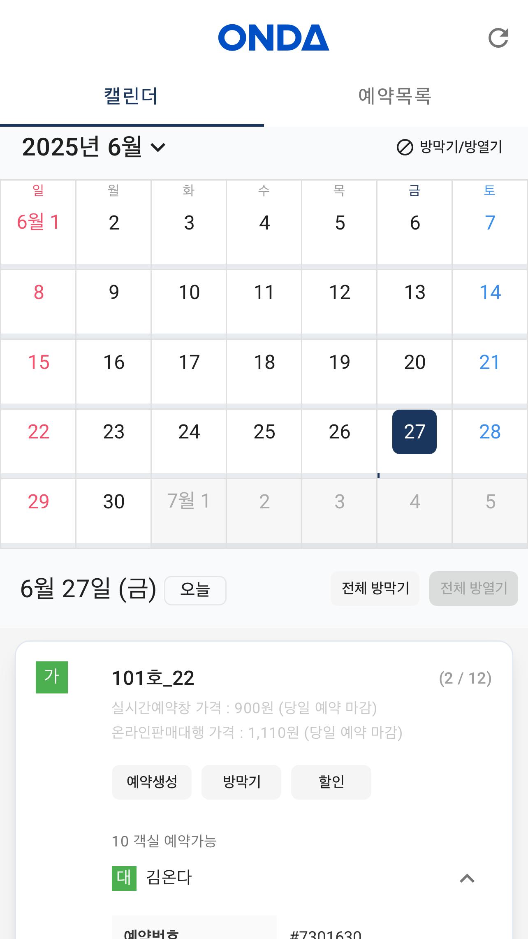Click the refresh icon at top right

click(x=498, y=38)
